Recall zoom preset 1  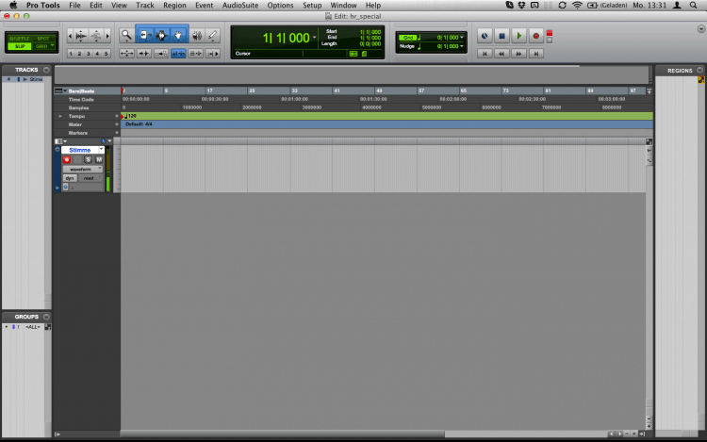click(x=71, y=54)
